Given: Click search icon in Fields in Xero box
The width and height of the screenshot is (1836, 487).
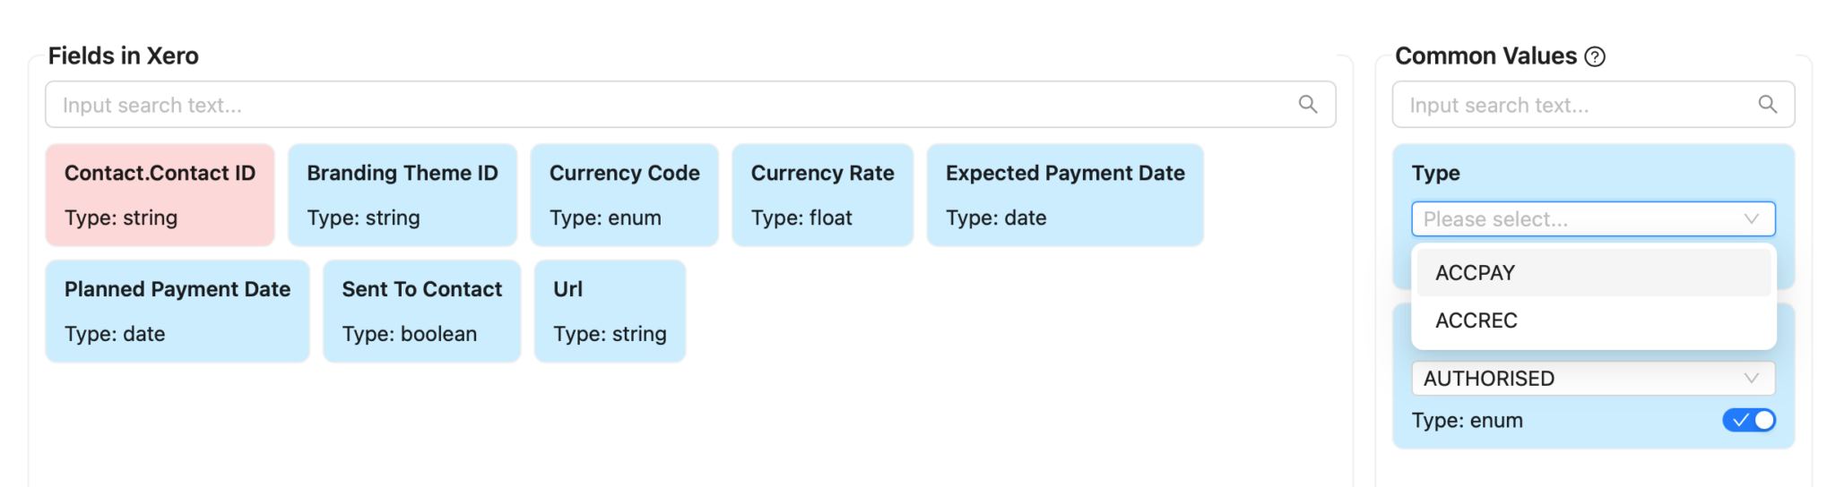Looking at the screenshot, I should coord(1308,105).
